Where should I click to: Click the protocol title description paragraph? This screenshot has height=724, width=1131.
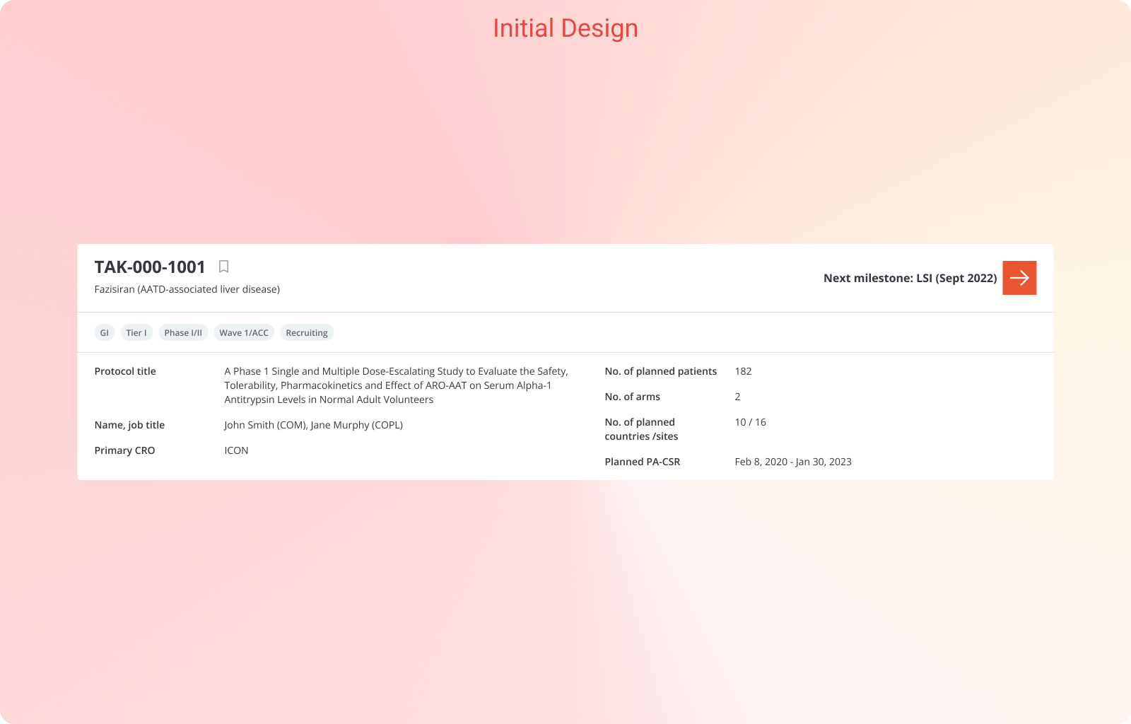click(x=396, y=385)
